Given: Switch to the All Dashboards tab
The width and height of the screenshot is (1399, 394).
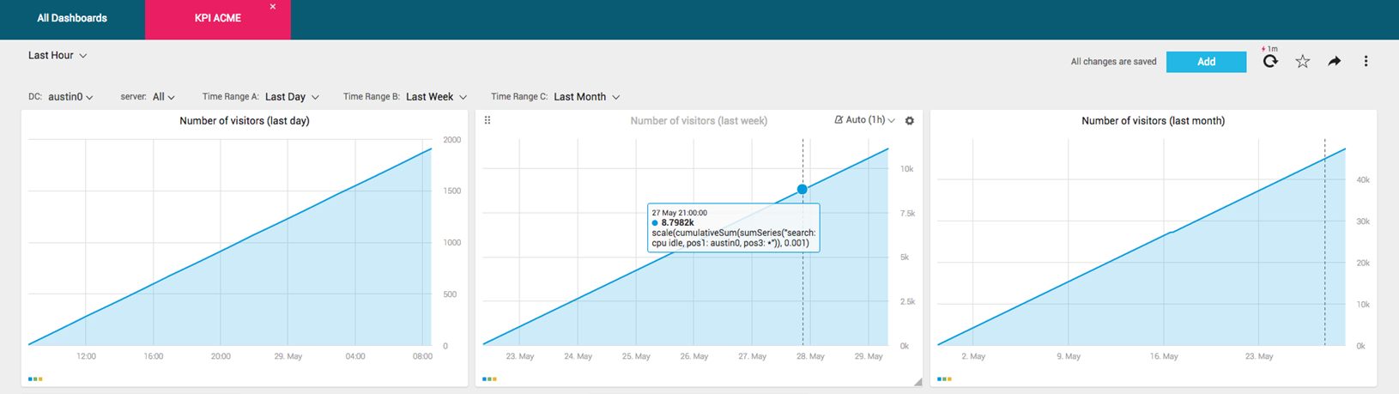Looking at the screenshot, I should 72,18.
